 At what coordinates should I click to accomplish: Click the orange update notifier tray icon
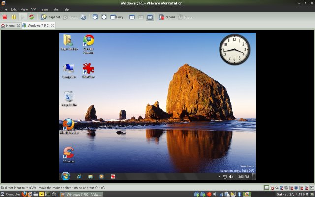pos(209,194)
